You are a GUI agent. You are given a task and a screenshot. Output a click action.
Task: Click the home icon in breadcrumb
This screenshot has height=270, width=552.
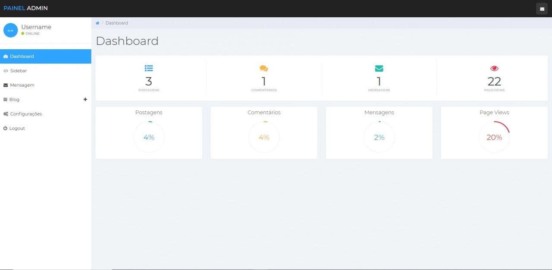pos(97,23)
